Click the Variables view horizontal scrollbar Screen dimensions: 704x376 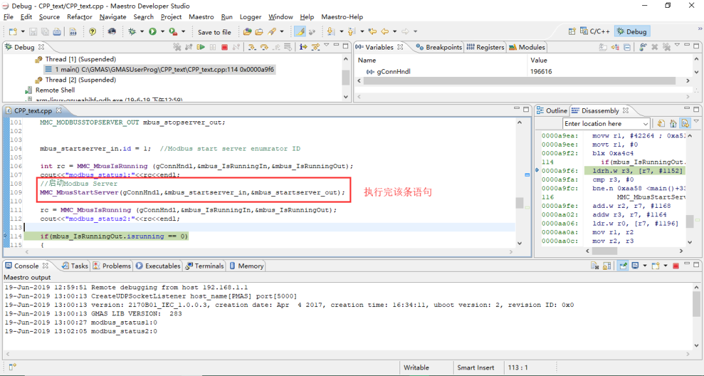pyautogui.click(x=520, y=81)
